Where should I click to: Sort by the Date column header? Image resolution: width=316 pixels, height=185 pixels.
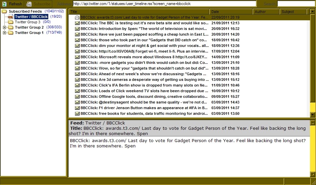point(231,12)
